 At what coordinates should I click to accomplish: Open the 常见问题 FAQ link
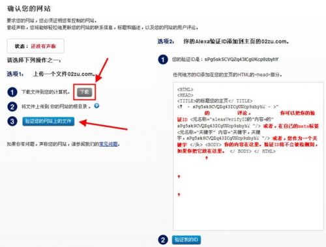[108, 144]
